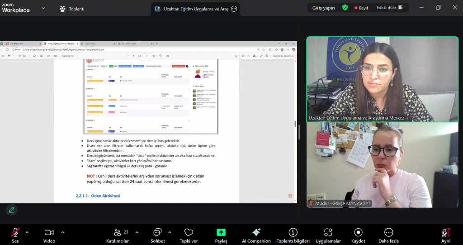Open the Katılımcılar participants panel

click(118, 233)
